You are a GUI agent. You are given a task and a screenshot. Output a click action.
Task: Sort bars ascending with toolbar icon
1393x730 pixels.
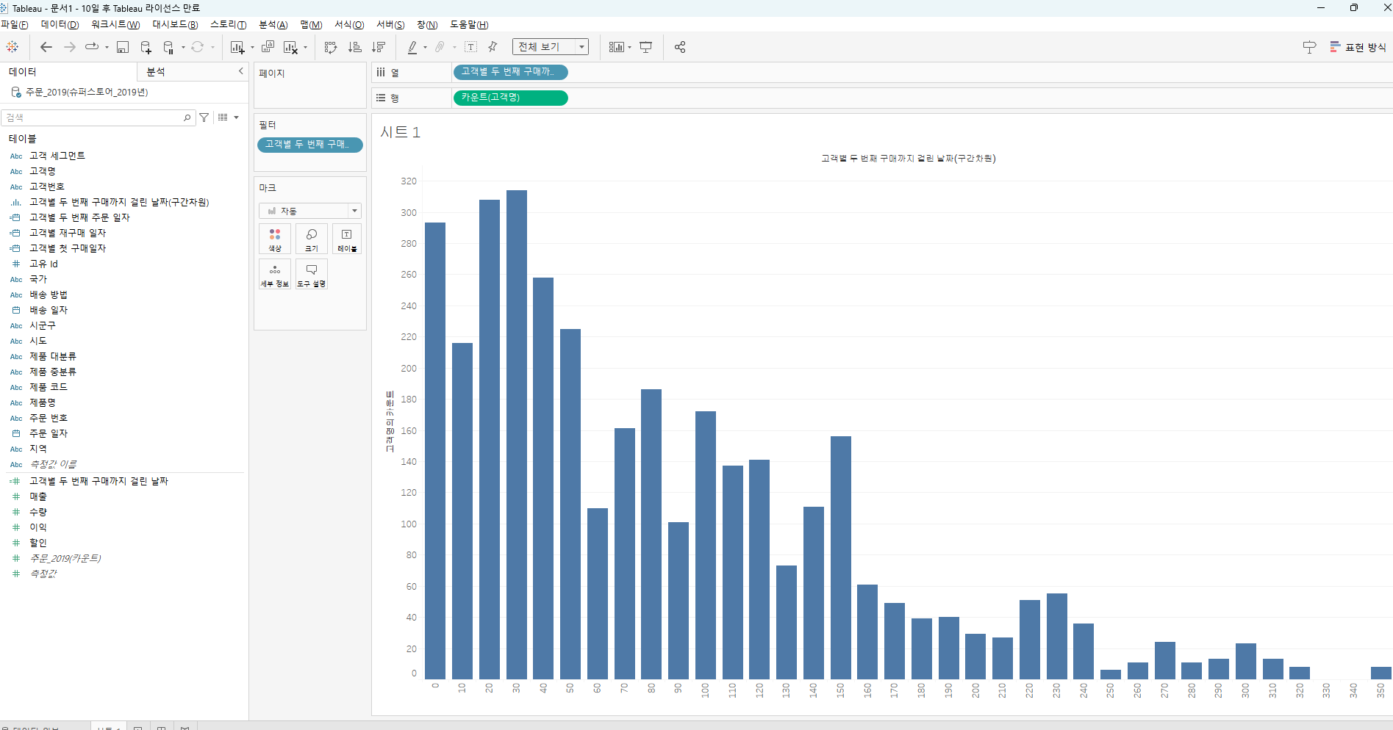point(354,47)
